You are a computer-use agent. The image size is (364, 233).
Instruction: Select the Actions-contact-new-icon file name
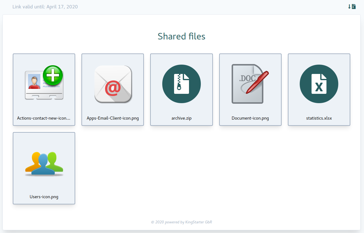click(x=44, y=118)
